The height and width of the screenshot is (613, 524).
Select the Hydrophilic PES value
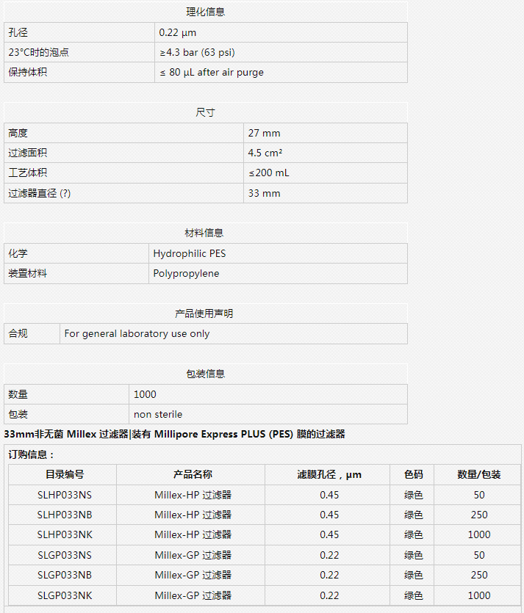tap(190, 253)
